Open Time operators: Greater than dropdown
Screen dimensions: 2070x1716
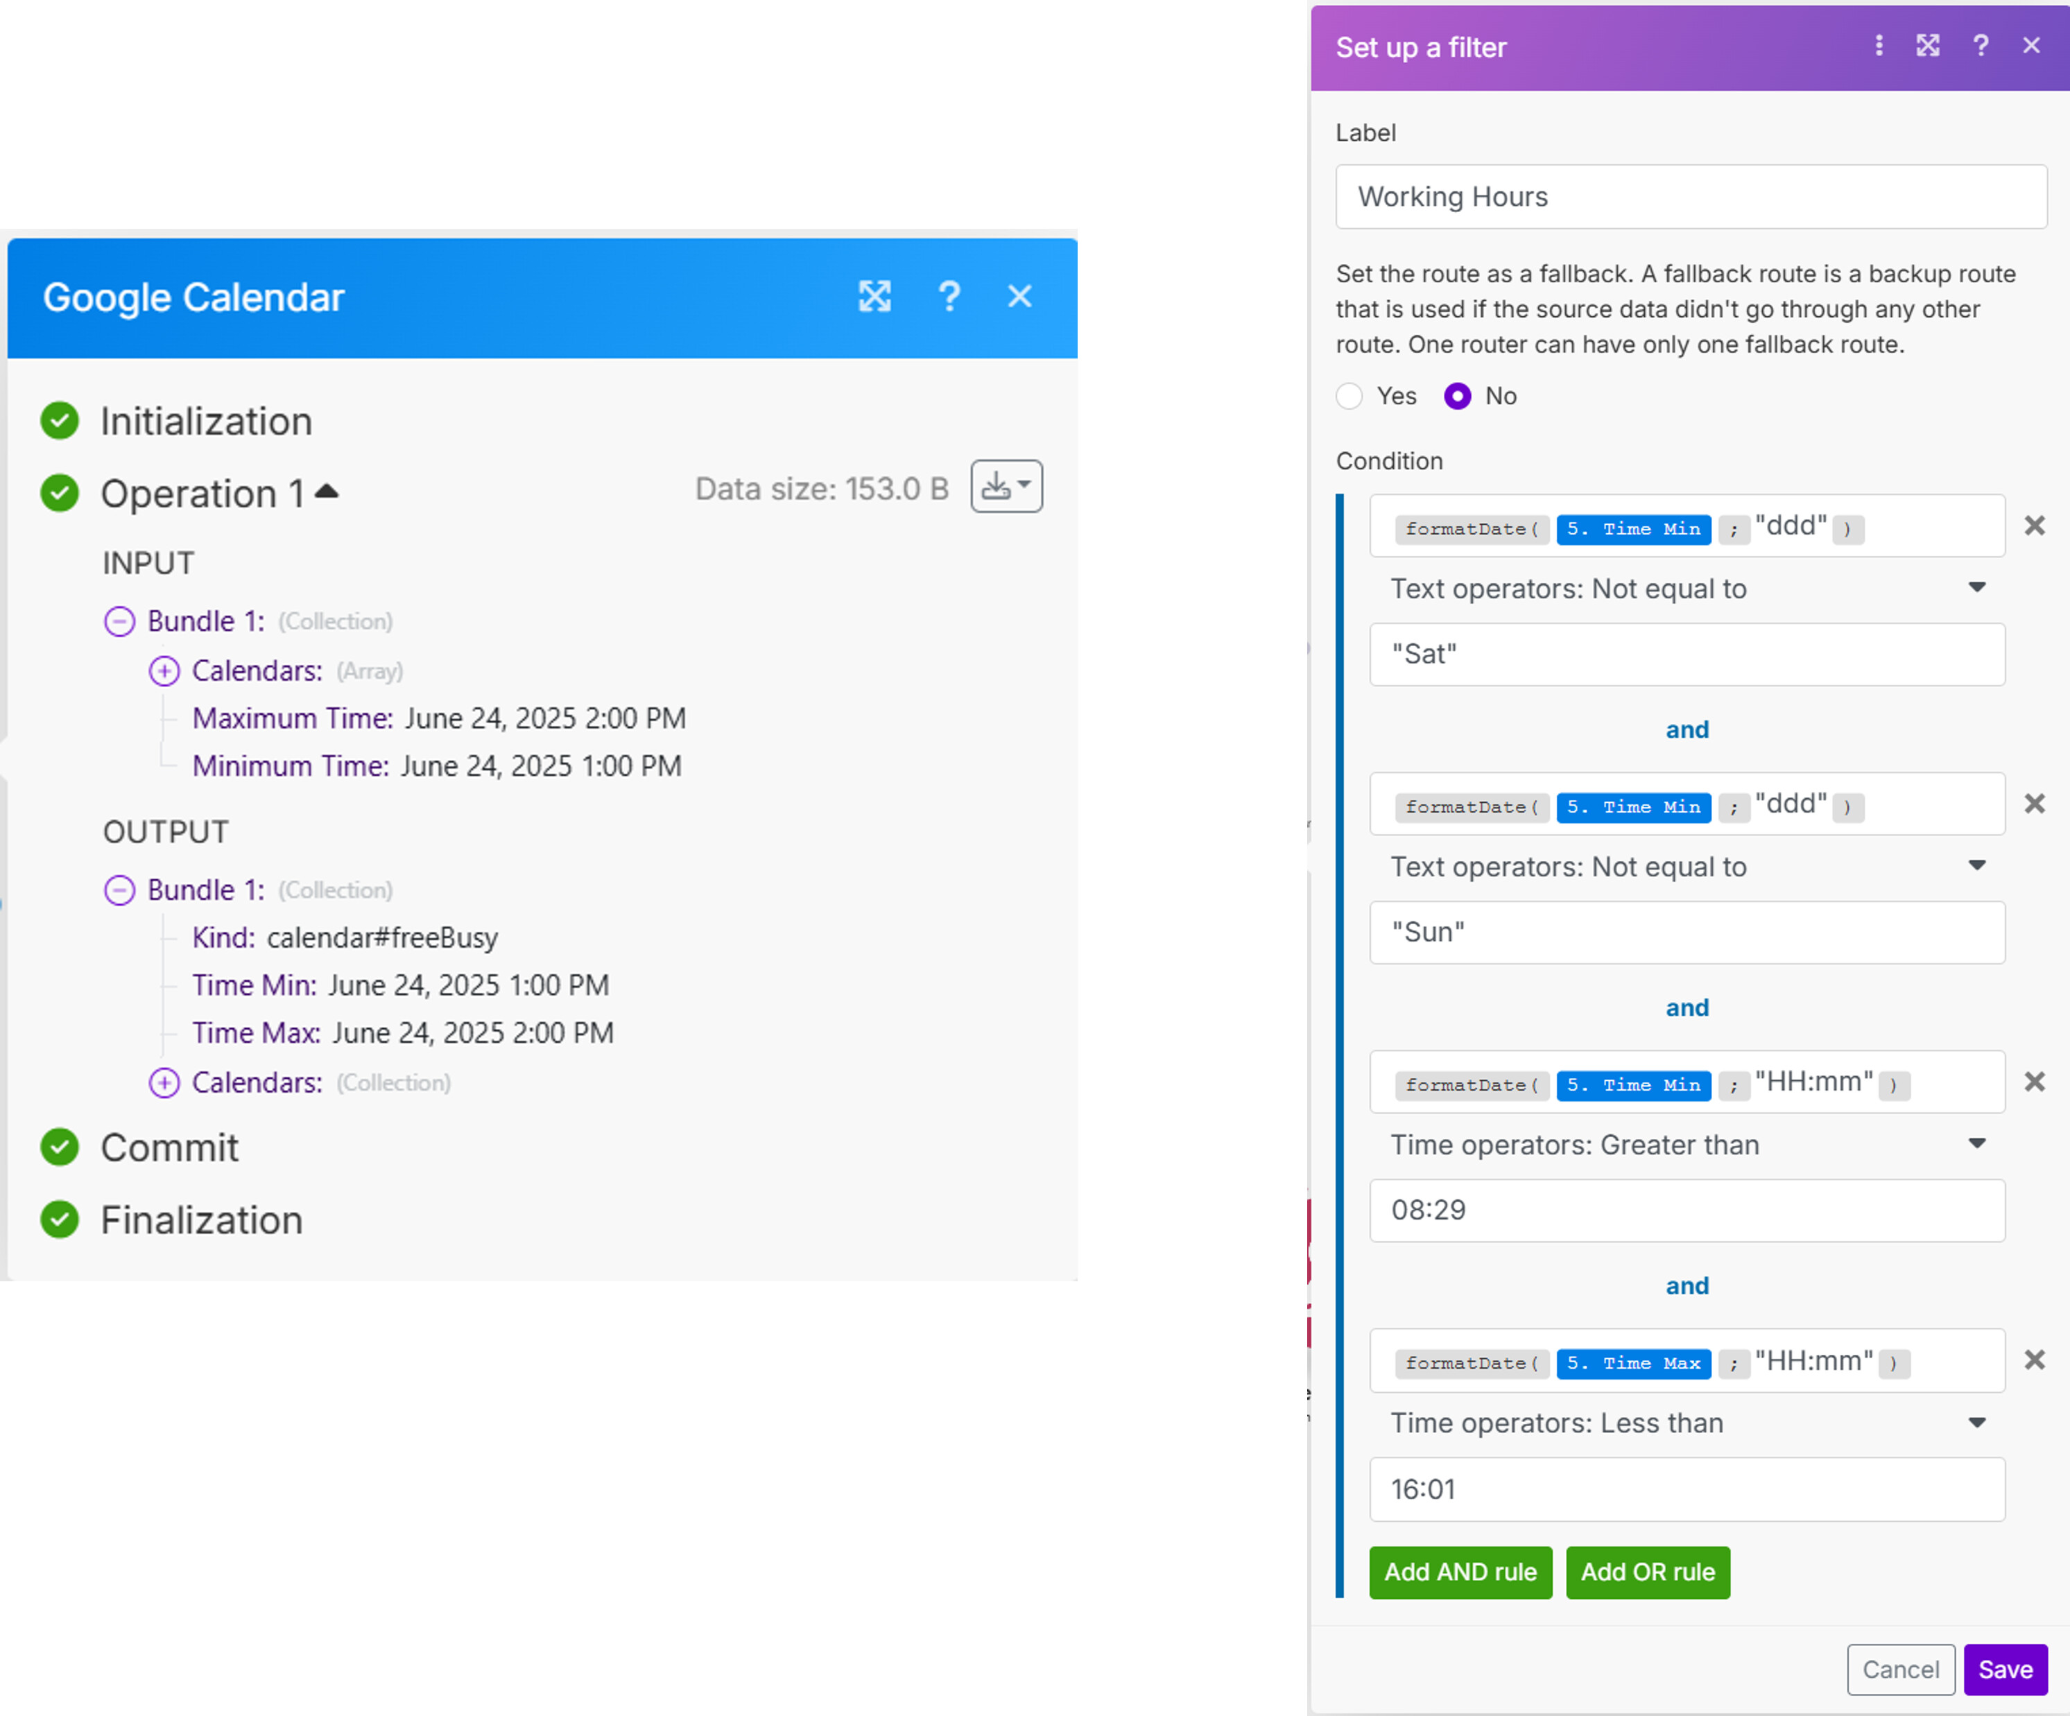(1687, 1144)
